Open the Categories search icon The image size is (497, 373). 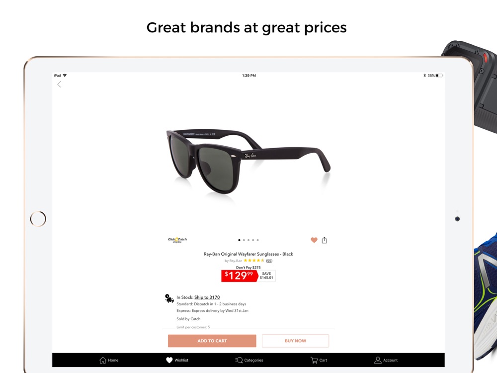pos(239,360)
